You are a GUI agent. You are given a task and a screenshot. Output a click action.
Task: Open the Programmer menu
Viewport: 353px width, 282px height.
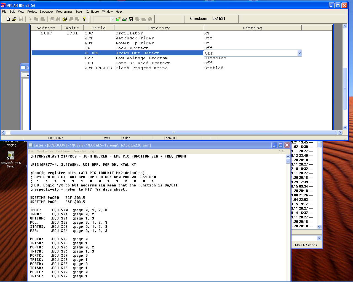pyautogui.click(x=64, y=12)
